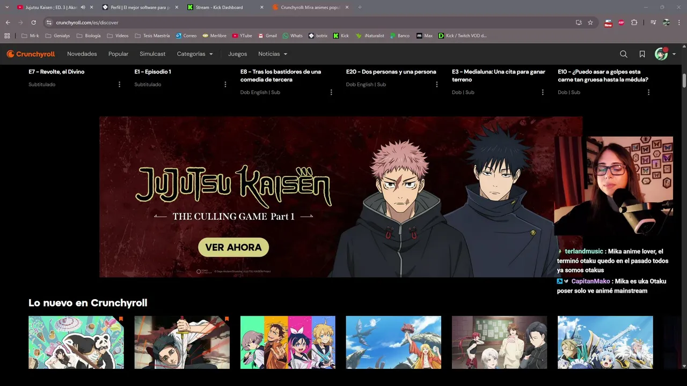Click the browser forward arrow

tap(21, 23)
